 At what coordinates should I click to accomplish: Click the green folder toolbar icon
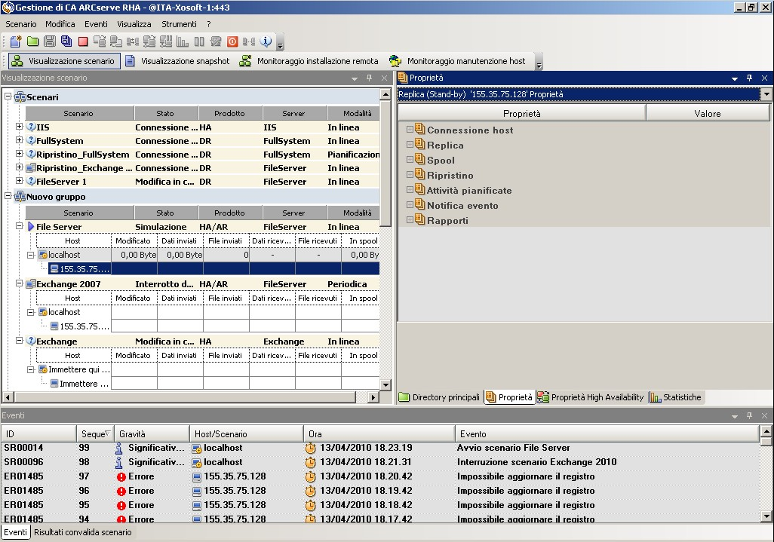pyautogui.click(x=32, y=41)
